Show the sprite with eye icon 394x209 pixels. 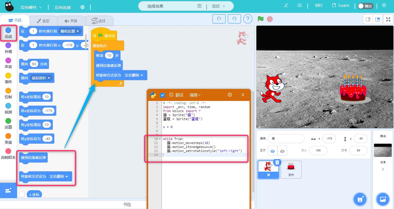tap(273, 151)
